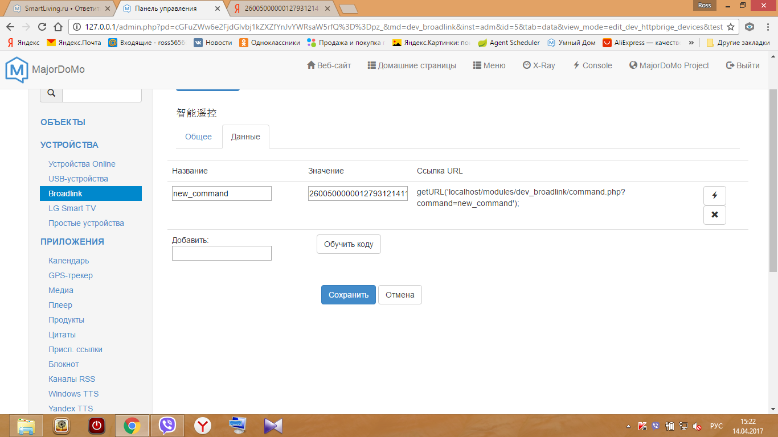Delete the new_command row with the X icon

[x=715, y=215]
